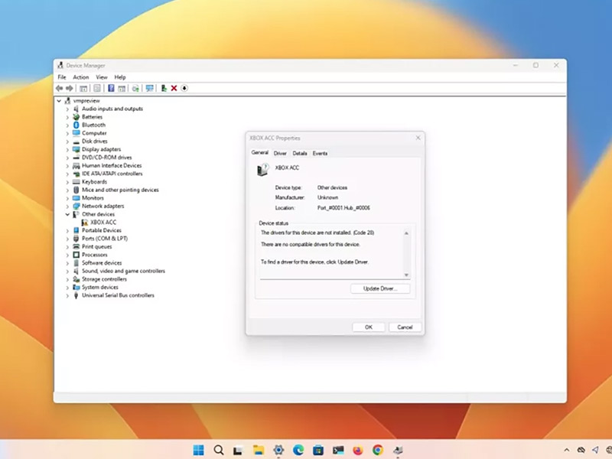Click the page with green arrow toolbar icon

point(135,88)
